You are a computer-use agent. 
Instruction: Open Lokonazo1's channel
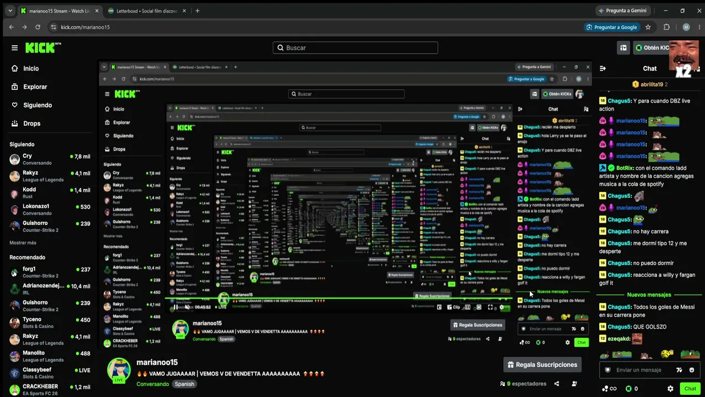tap(50, 210)
